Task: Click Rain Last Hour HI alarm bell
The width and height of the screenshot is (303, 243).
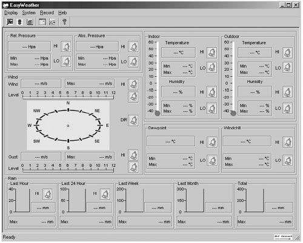Action: (x=47, y=194)
